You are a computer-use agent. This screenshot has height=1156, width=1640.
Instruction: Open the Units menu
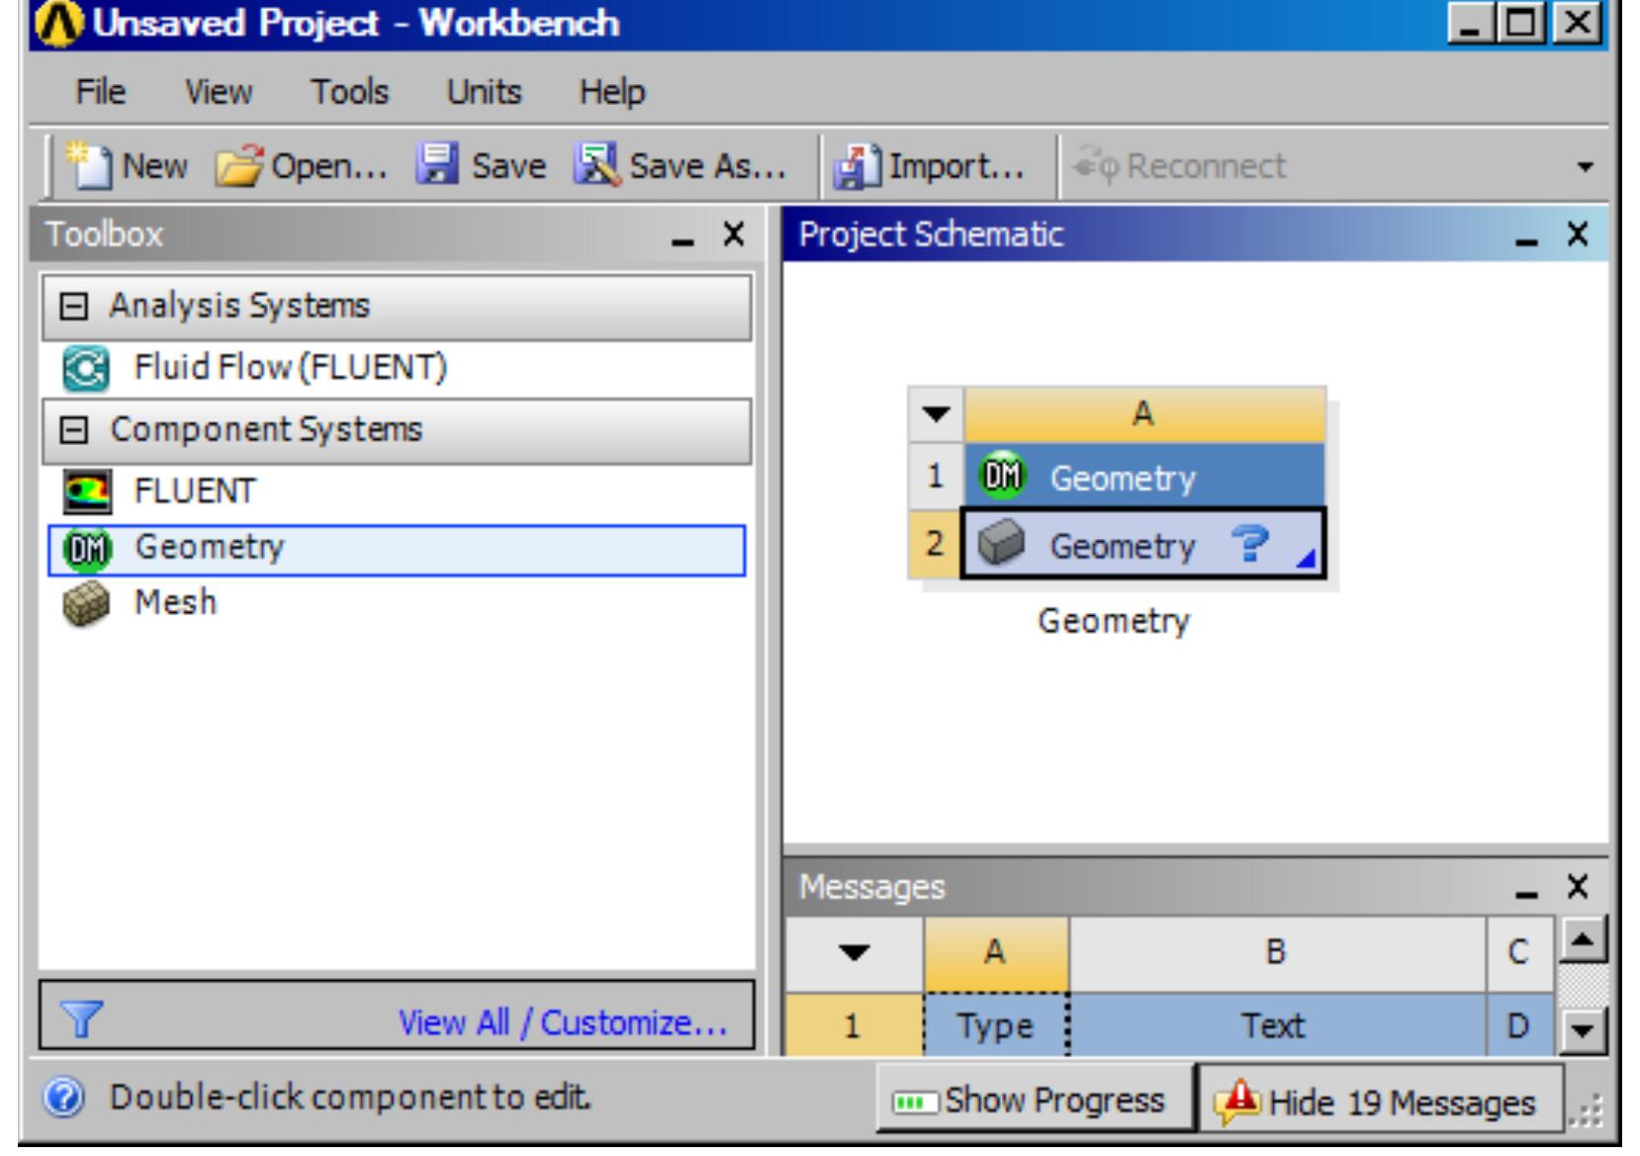484,92
